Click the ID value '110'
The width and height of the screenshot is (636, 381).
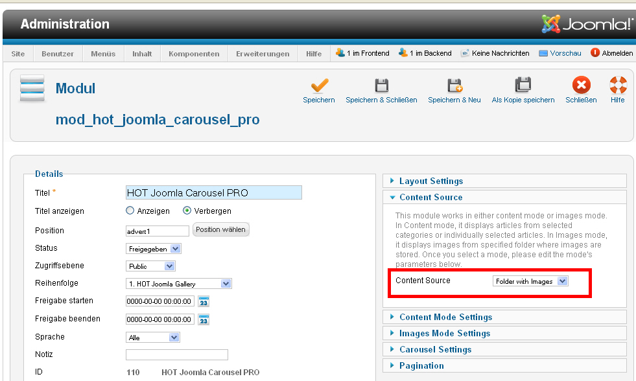(x=133, y=372)
